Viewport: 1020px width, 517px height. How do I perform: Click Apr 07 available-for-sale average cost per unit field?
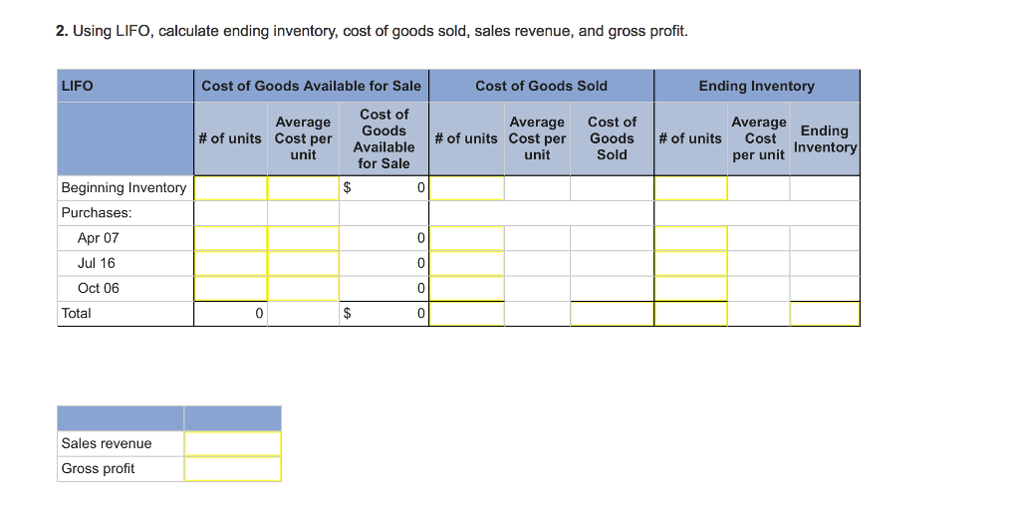coord(303,238)
